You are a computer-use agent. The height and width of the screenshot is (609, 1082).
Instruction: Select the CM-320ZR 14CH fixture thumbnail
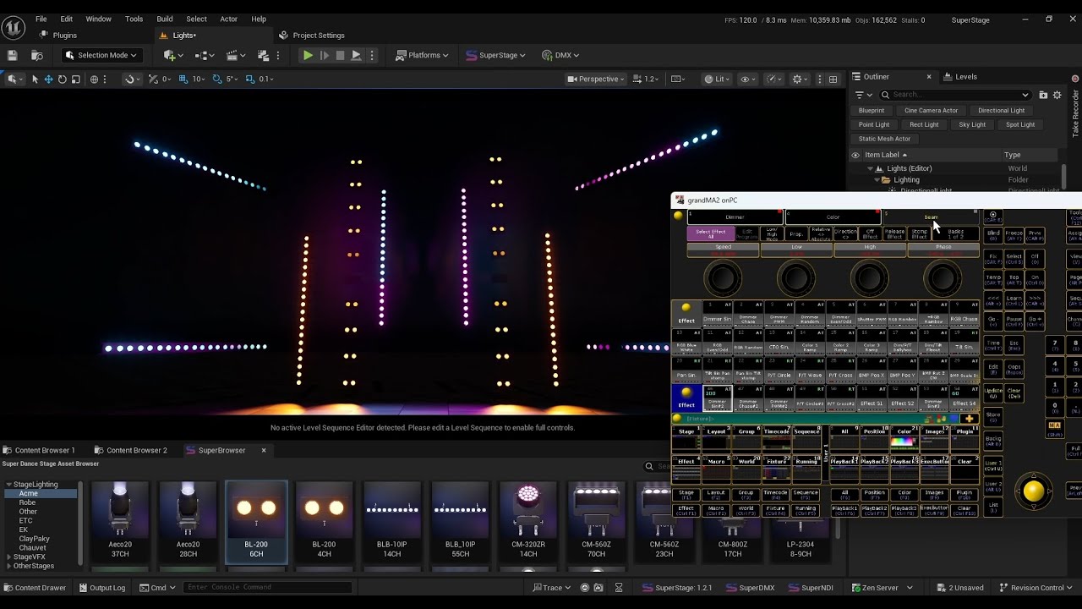(528, 520)
